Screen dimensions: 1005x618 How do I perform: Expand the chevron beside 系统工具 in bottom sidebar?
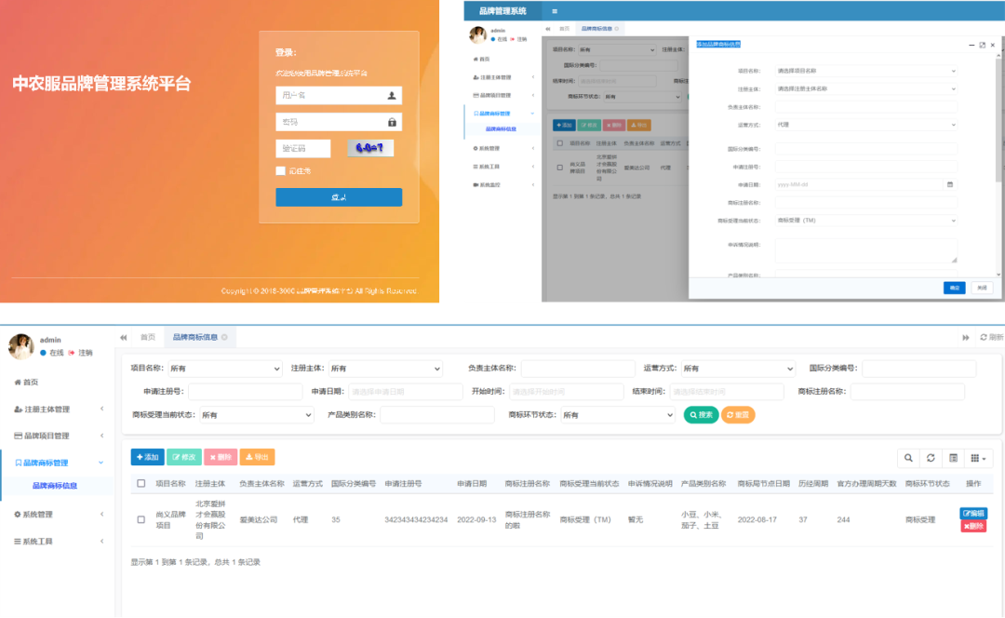click(x=102, y=541)
